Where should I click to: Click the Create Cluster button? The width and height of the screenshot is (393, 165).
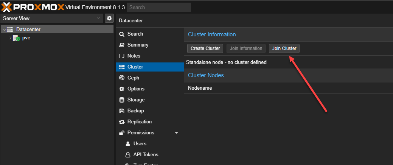[205, 48]
